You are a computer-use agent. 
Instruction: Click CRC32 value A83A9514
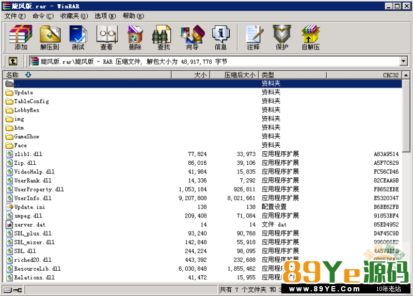tap(386, 154)
